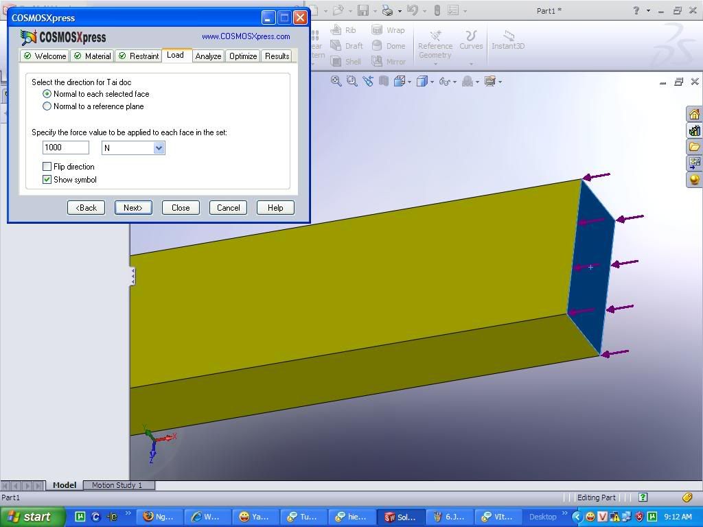The height and width of the screenshot is (527, 703).
Task: Switch to the Motion Study 1 tab
Action: (117, 485)
